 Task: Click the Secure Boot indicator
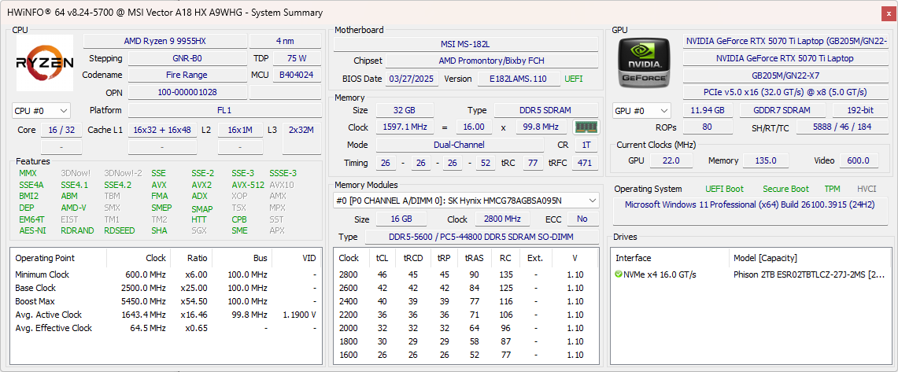click(785, 189)
